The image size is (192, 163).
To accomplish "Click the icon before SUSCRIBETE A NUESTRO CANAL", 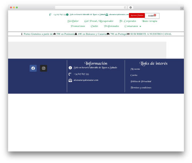I will tap(128, 34).
